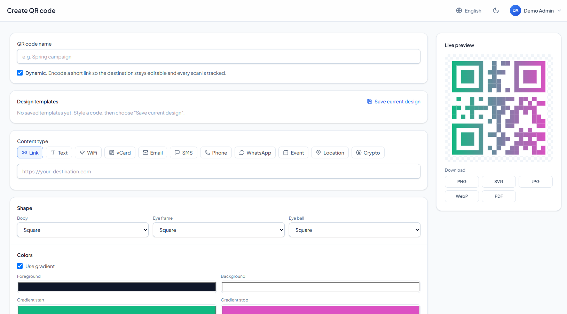The height and width of the screenshot is (314, 567).
Task: Click the Save current design link
Action: click(x=394, y=102)
